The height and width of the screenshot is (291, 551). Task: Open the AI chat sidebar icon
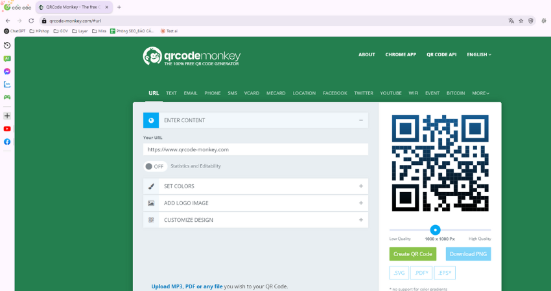pyautogui.click(x=7, y=59)
